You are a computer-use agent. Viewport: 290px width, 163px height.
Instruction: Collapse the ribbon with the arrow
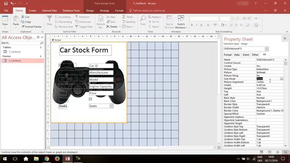tap(287, 32)
